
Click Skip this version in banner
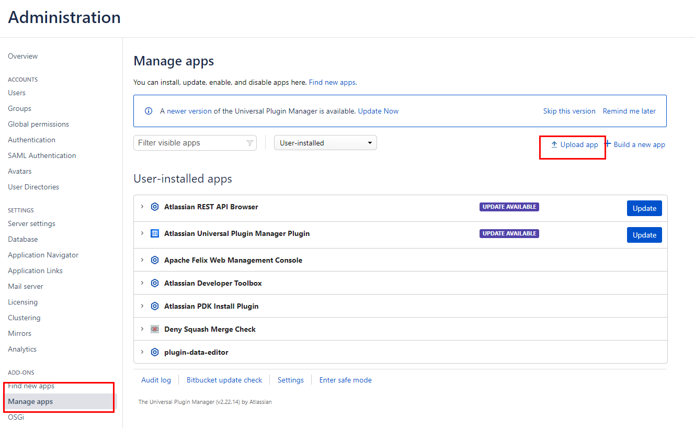pyautogui.click(x=569, y=111)
